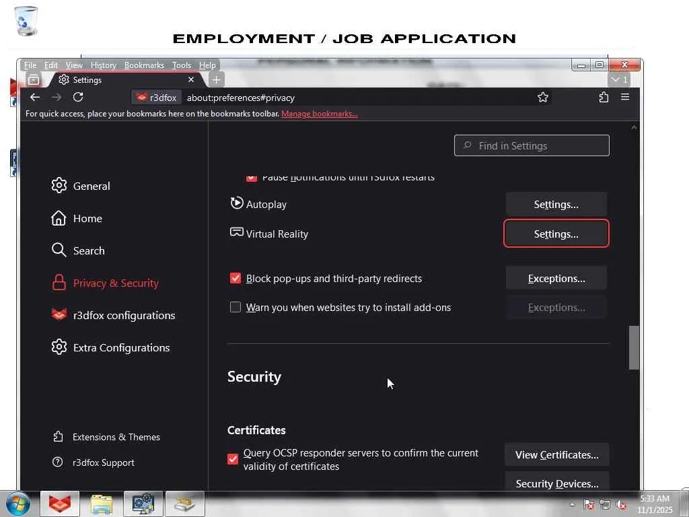Go back with the back arrow
Screen dimensions: 689x517
tap(35, 97)
